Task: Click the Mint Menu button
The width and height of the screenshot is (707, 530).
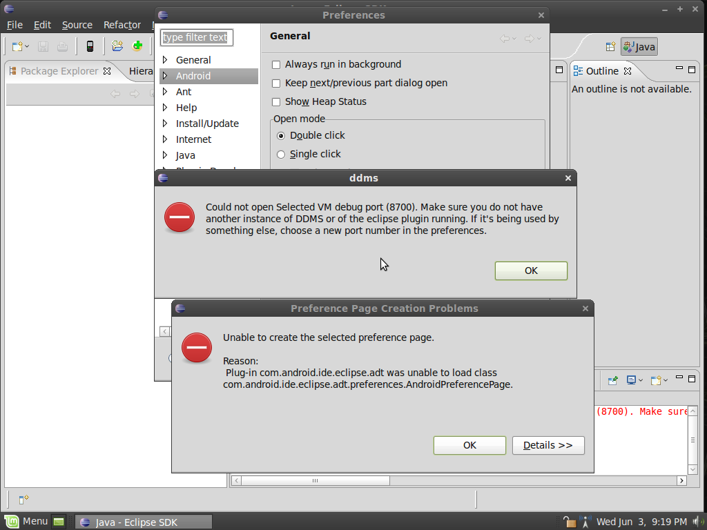Action: pos(26,522)
